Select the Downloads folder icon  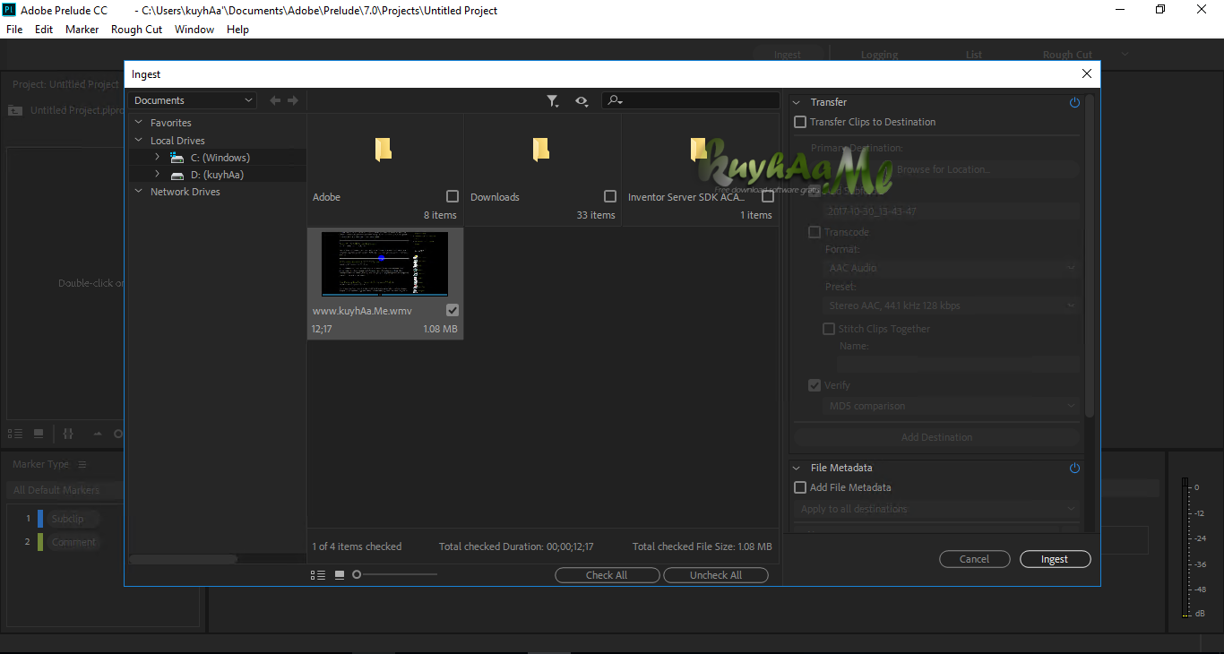(540, 150)
